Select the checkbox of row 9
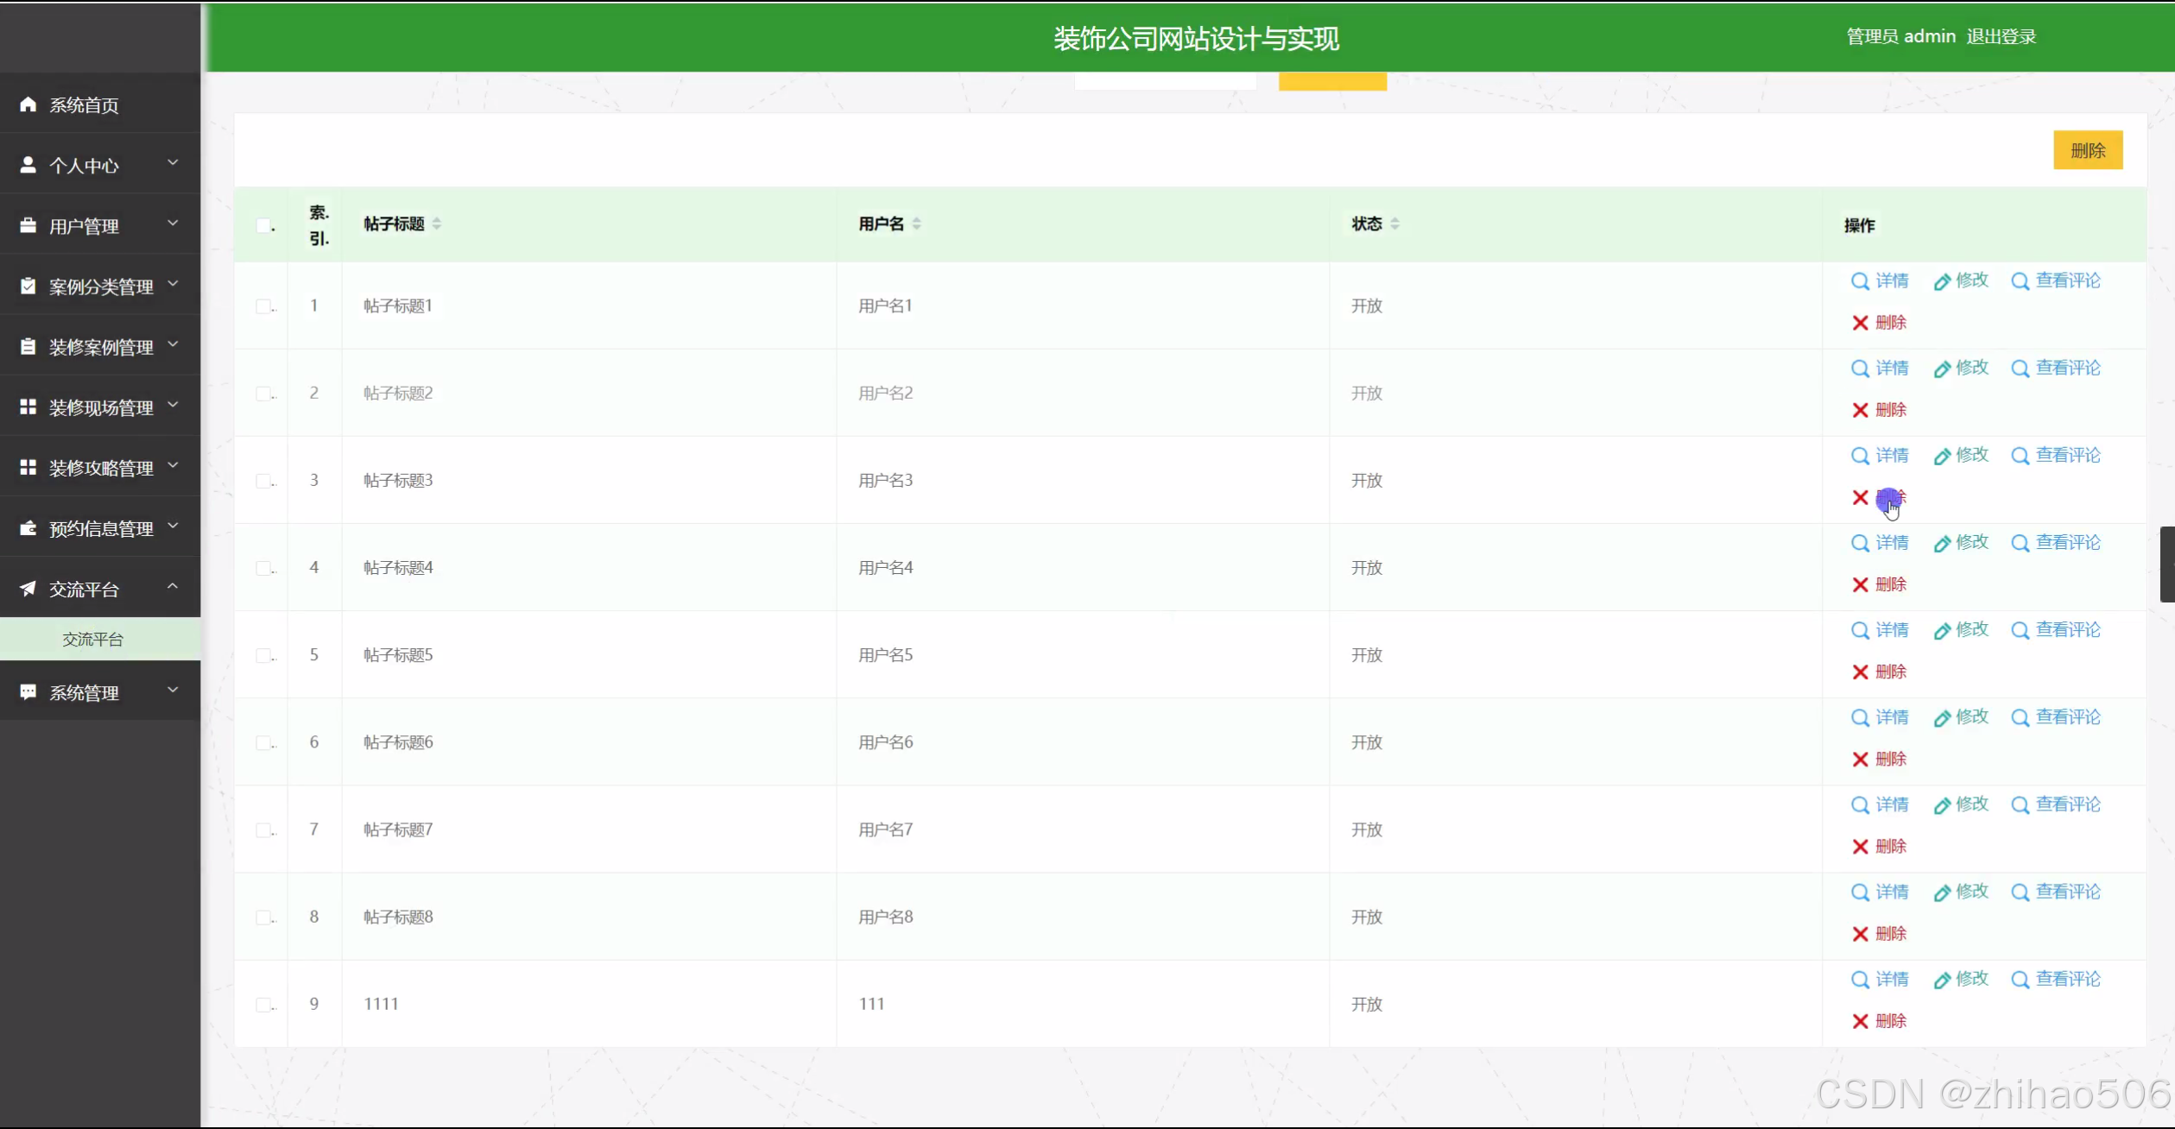This screenshot has height=1129, width=2175. pyautogui.click(x=263, y=1005)
